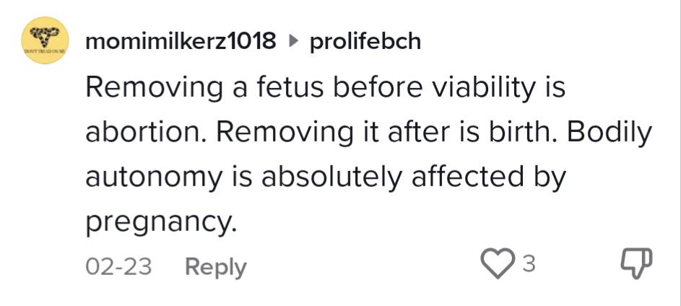Click the 02-23 comment date
Viewport: 681px width, 306px height.
(118, 266)
